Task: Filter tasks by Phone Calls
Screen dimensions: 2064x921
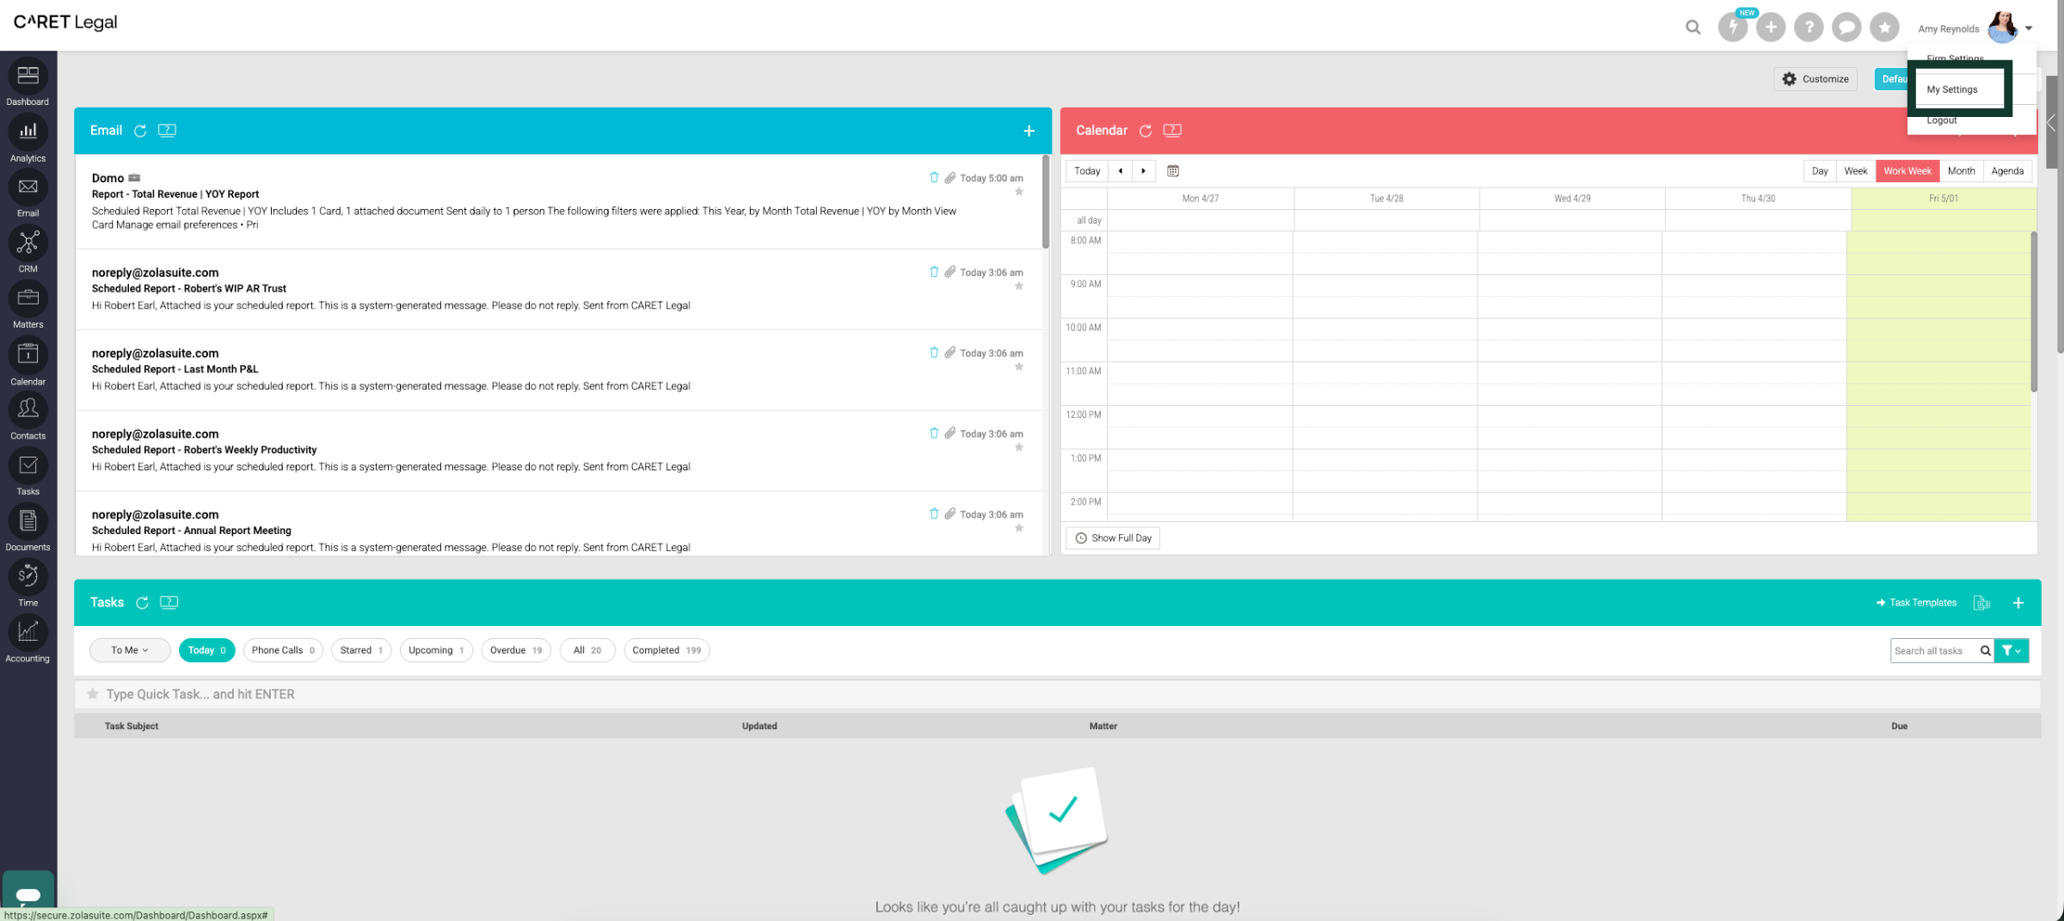Action: point(283,650)
